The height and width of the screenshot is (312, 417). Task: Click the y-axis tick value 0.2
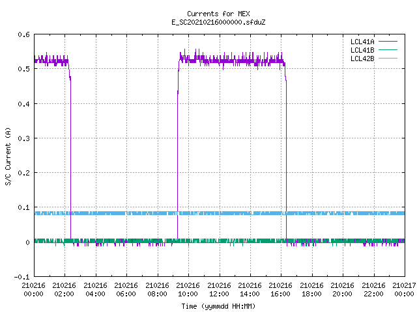pyautogui.click(x=23, y=173)
